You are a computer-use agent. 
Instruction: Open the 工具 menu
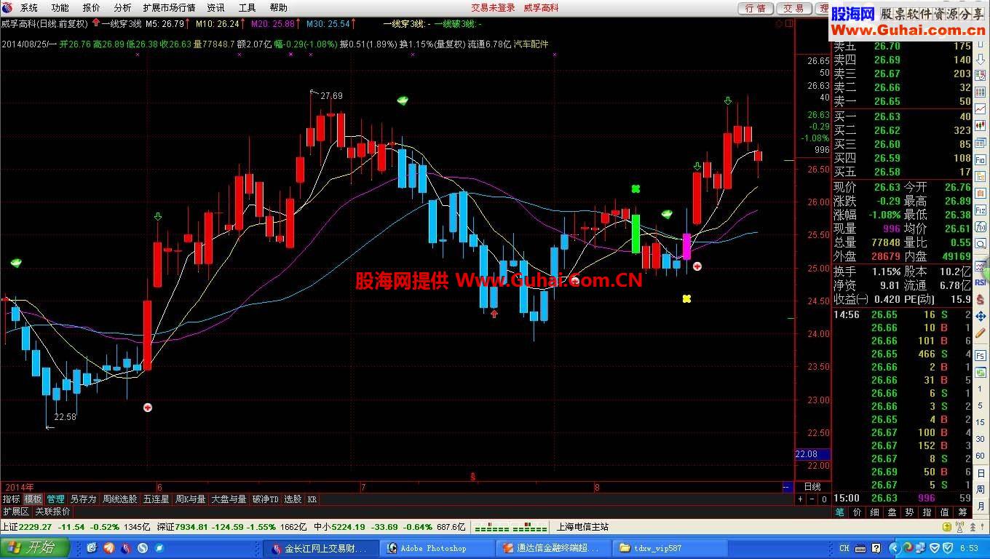pyautogui.click(x=247, y=8)
